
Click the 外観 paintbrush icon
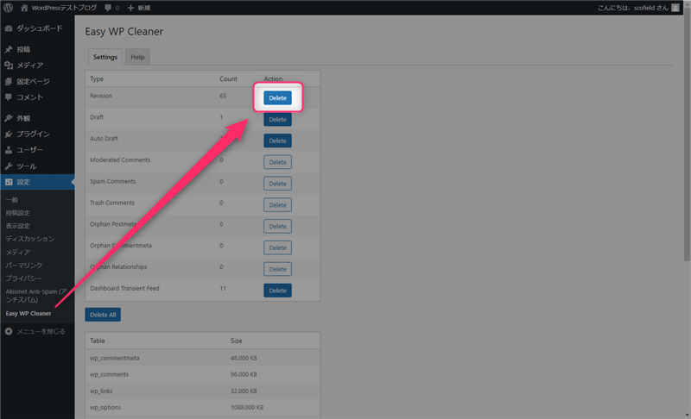click(9, 118)
